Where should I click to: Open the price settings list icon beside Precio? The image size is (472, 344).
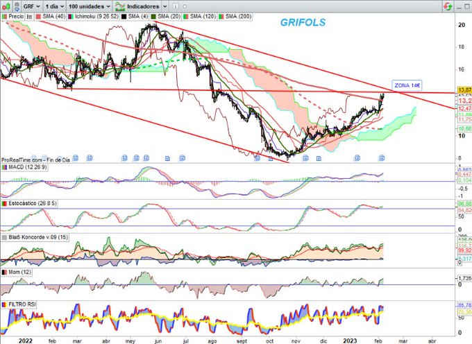[29, 17]
